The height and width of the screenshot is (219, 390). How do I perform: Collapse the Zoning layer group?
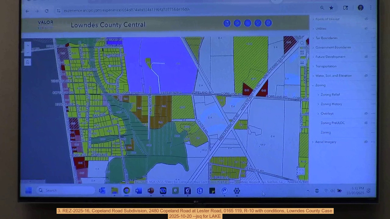[x=313, y=85]
